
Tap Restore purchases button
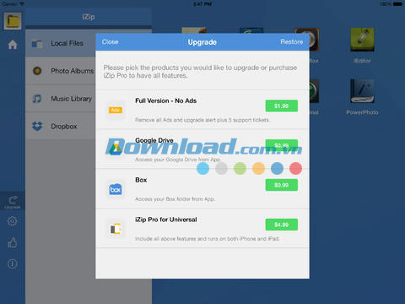pyautogui.click(x=292, y=42)
